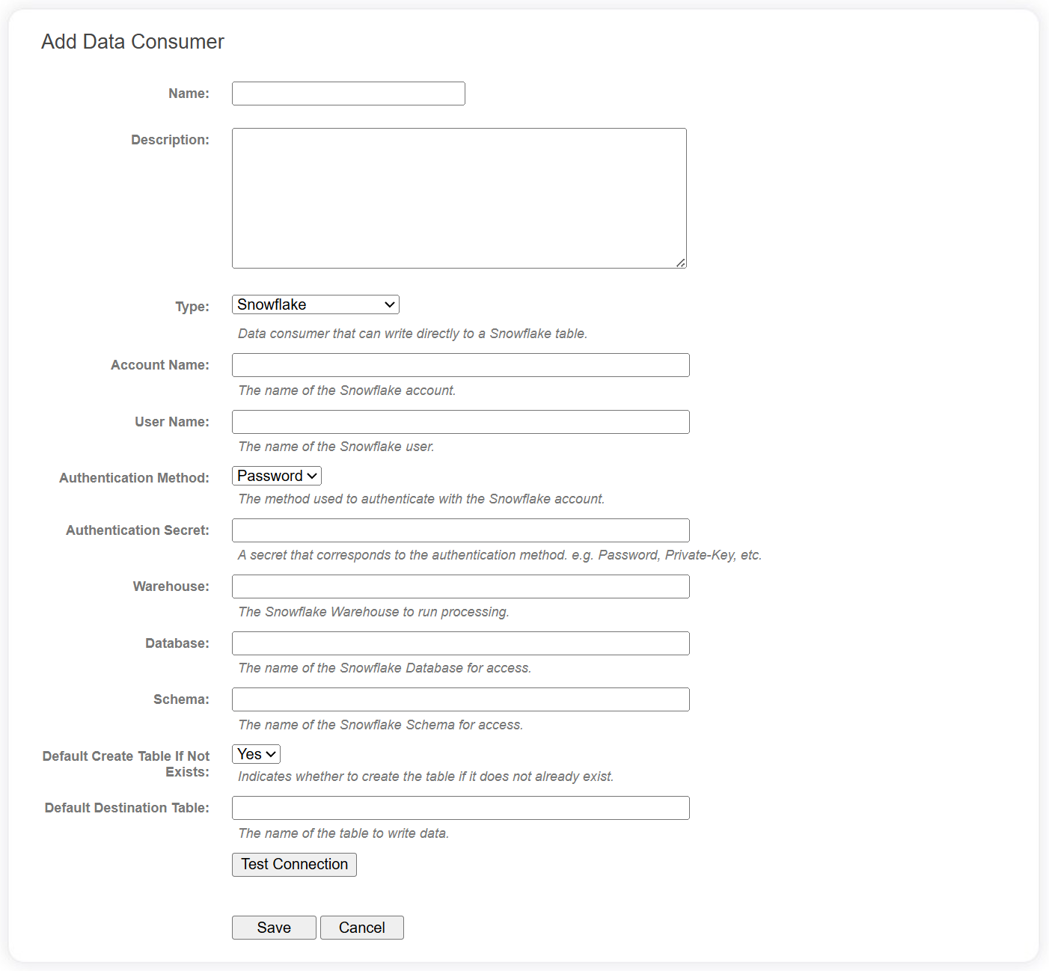1049x971 pixels.
Task: Click the Account Name input field
Action: point(461,365)
